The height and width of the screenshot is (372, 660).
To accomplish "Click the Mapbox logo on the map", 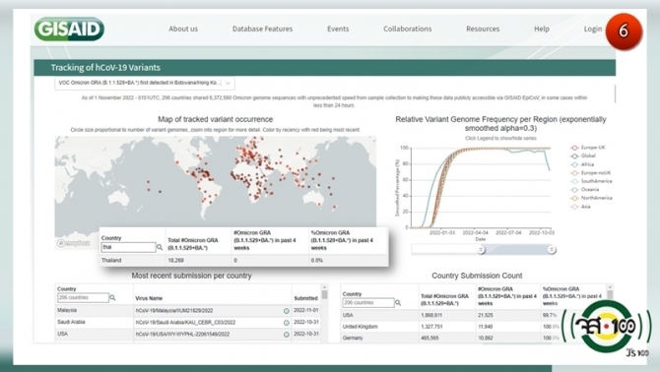I will [x=74, y=243].
